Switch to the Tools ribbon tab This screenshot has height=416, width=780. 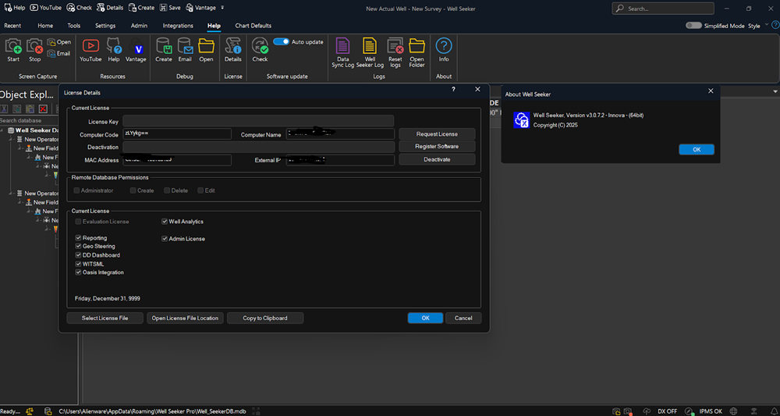coord(73,26)
